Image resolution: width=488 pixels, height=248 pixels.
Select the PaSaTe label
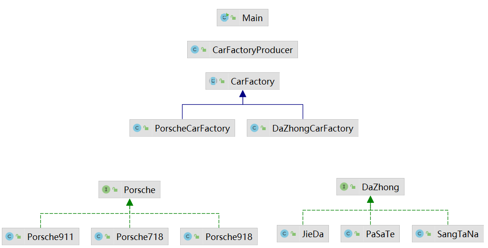click(x=381, y=234)
